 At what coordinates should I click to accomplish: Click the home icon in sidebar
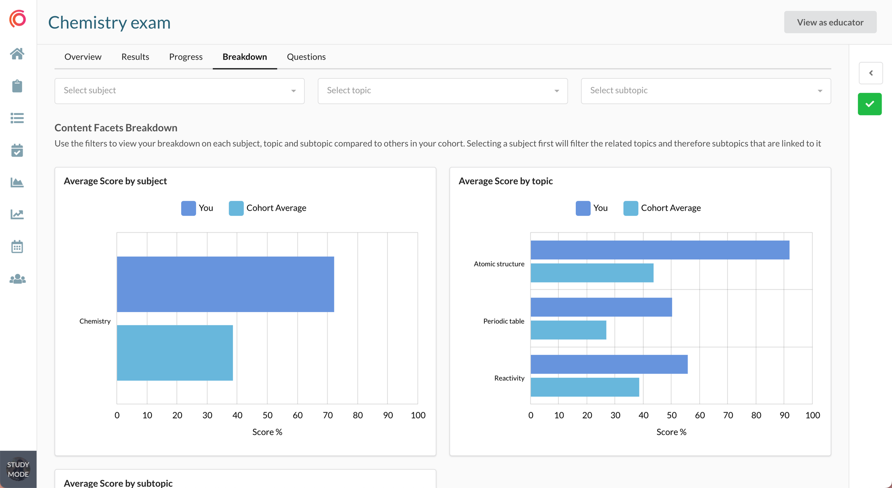pos(17,54)
